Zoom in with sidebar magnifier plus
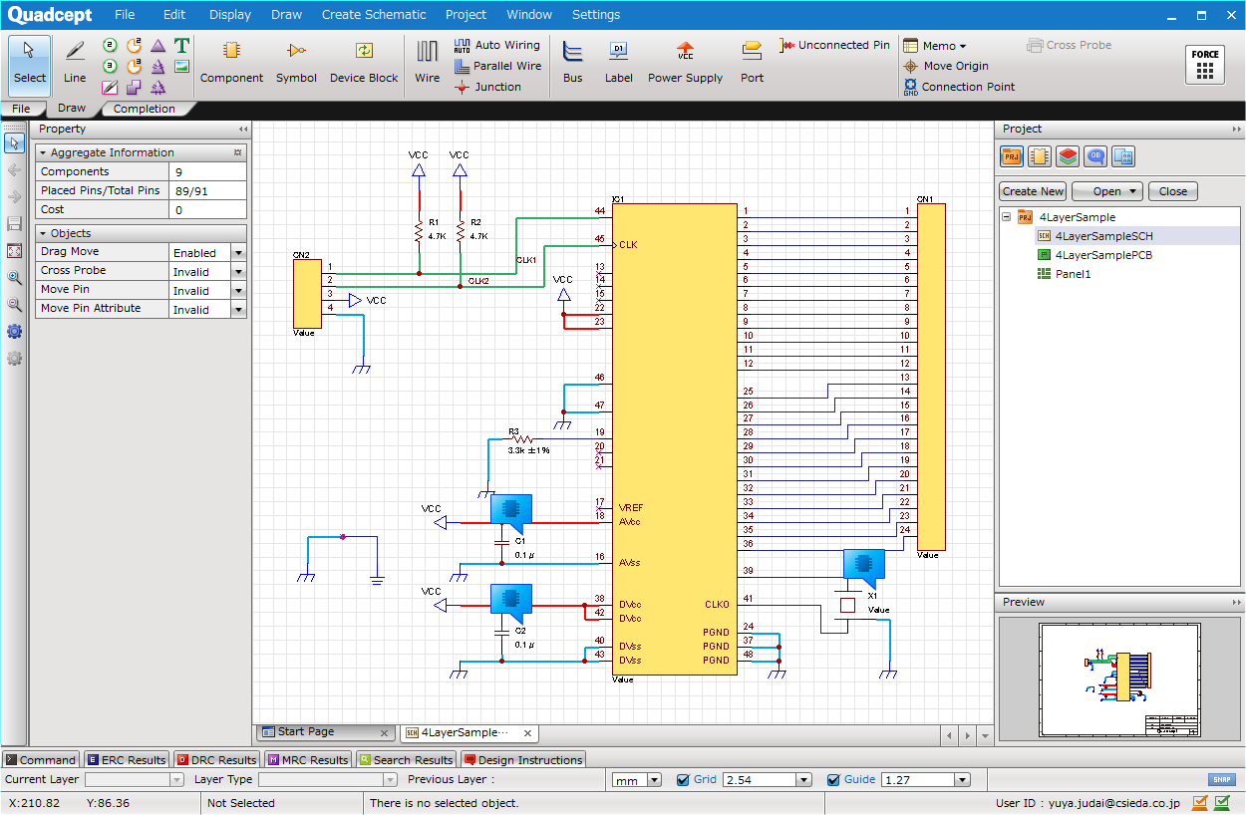This screenshot has height=815, width=1246. pyautogui.click(x=14, y=278)
